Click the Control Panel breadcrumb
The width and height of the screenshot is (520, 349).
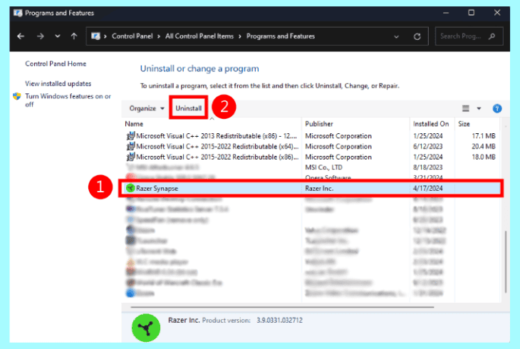132,36
